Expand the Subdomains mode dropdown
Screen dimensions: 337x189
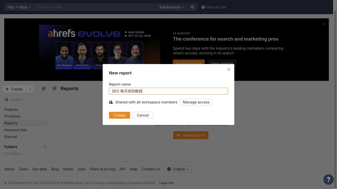click(x=171, y=7)
